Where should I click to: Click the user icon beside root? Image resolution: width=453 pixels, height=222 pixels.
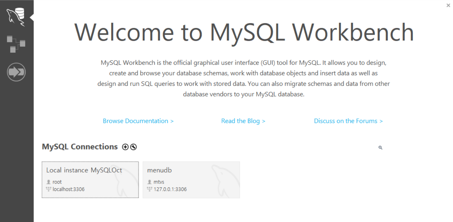point(49,182)
